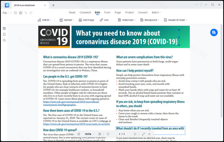Click heading 'What is coronavirus disease 2019 (COVID-19)?'

pos(71,57)
